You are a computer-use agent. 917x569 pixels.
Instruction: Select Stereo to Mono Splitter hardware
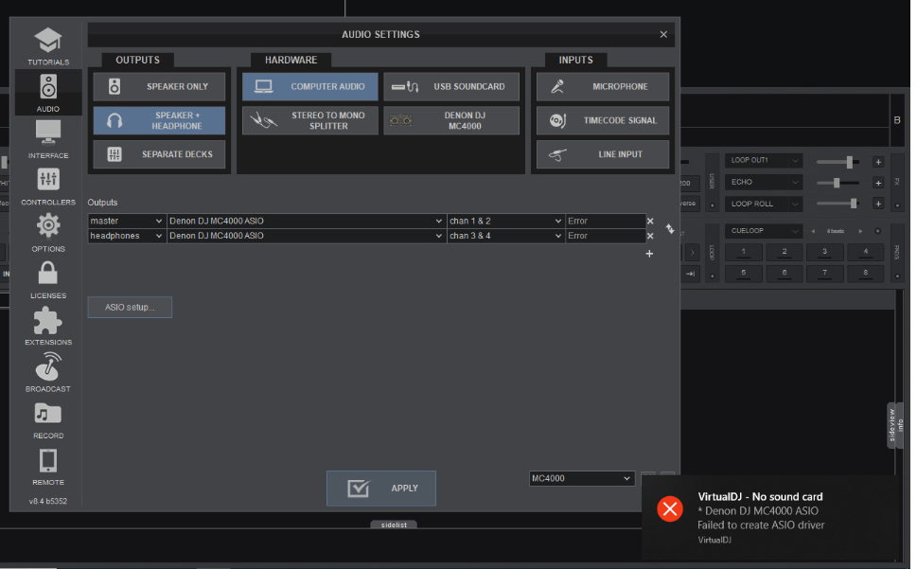tap(310, 120)
